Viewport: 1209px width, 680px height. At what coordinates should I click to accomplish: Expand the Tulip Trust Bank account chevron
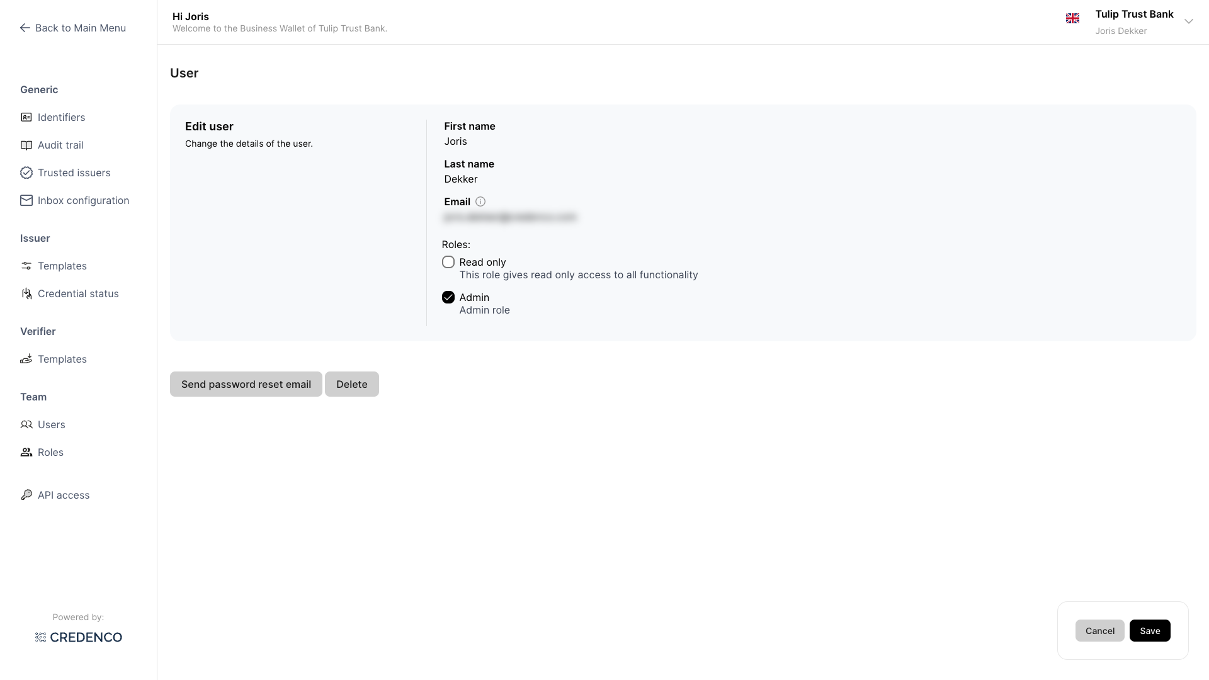click(x=1188, y=21)
